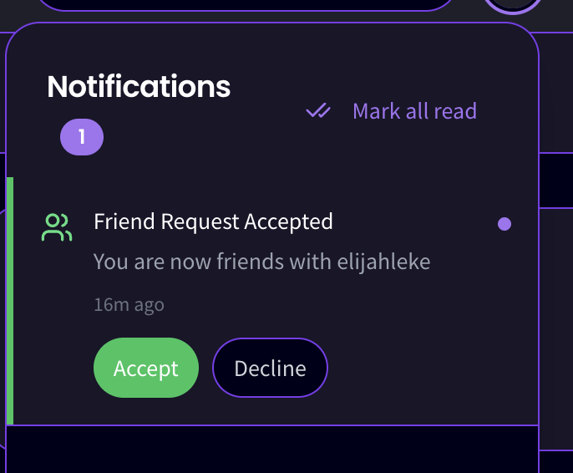Click the empty dark area below the notification
Image resolution: width=573 pixels, height=473 pixels.
tap(272, 450)
